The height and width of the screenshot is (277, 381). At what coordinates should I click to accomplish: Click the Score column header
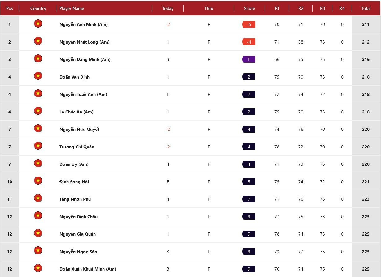coord(249,8)
